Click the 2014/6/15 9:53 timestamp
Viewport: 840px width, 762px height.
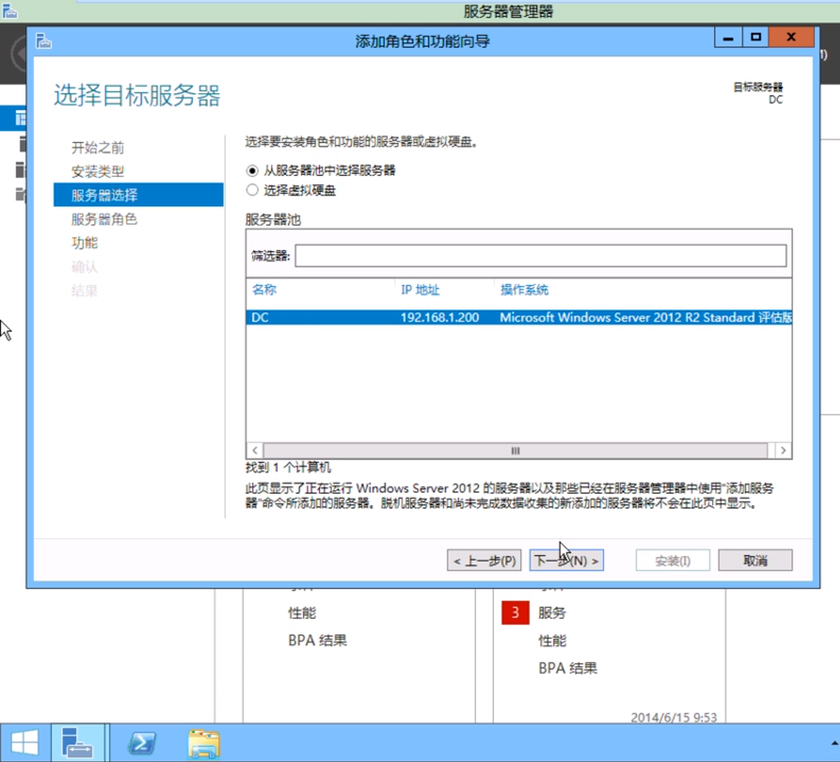[673, 718]
